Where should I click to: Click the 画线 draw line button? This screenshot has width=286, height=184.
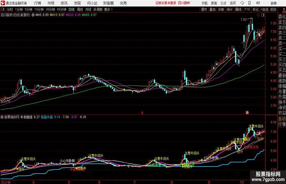pyautogui.click(x=238, y=9)
